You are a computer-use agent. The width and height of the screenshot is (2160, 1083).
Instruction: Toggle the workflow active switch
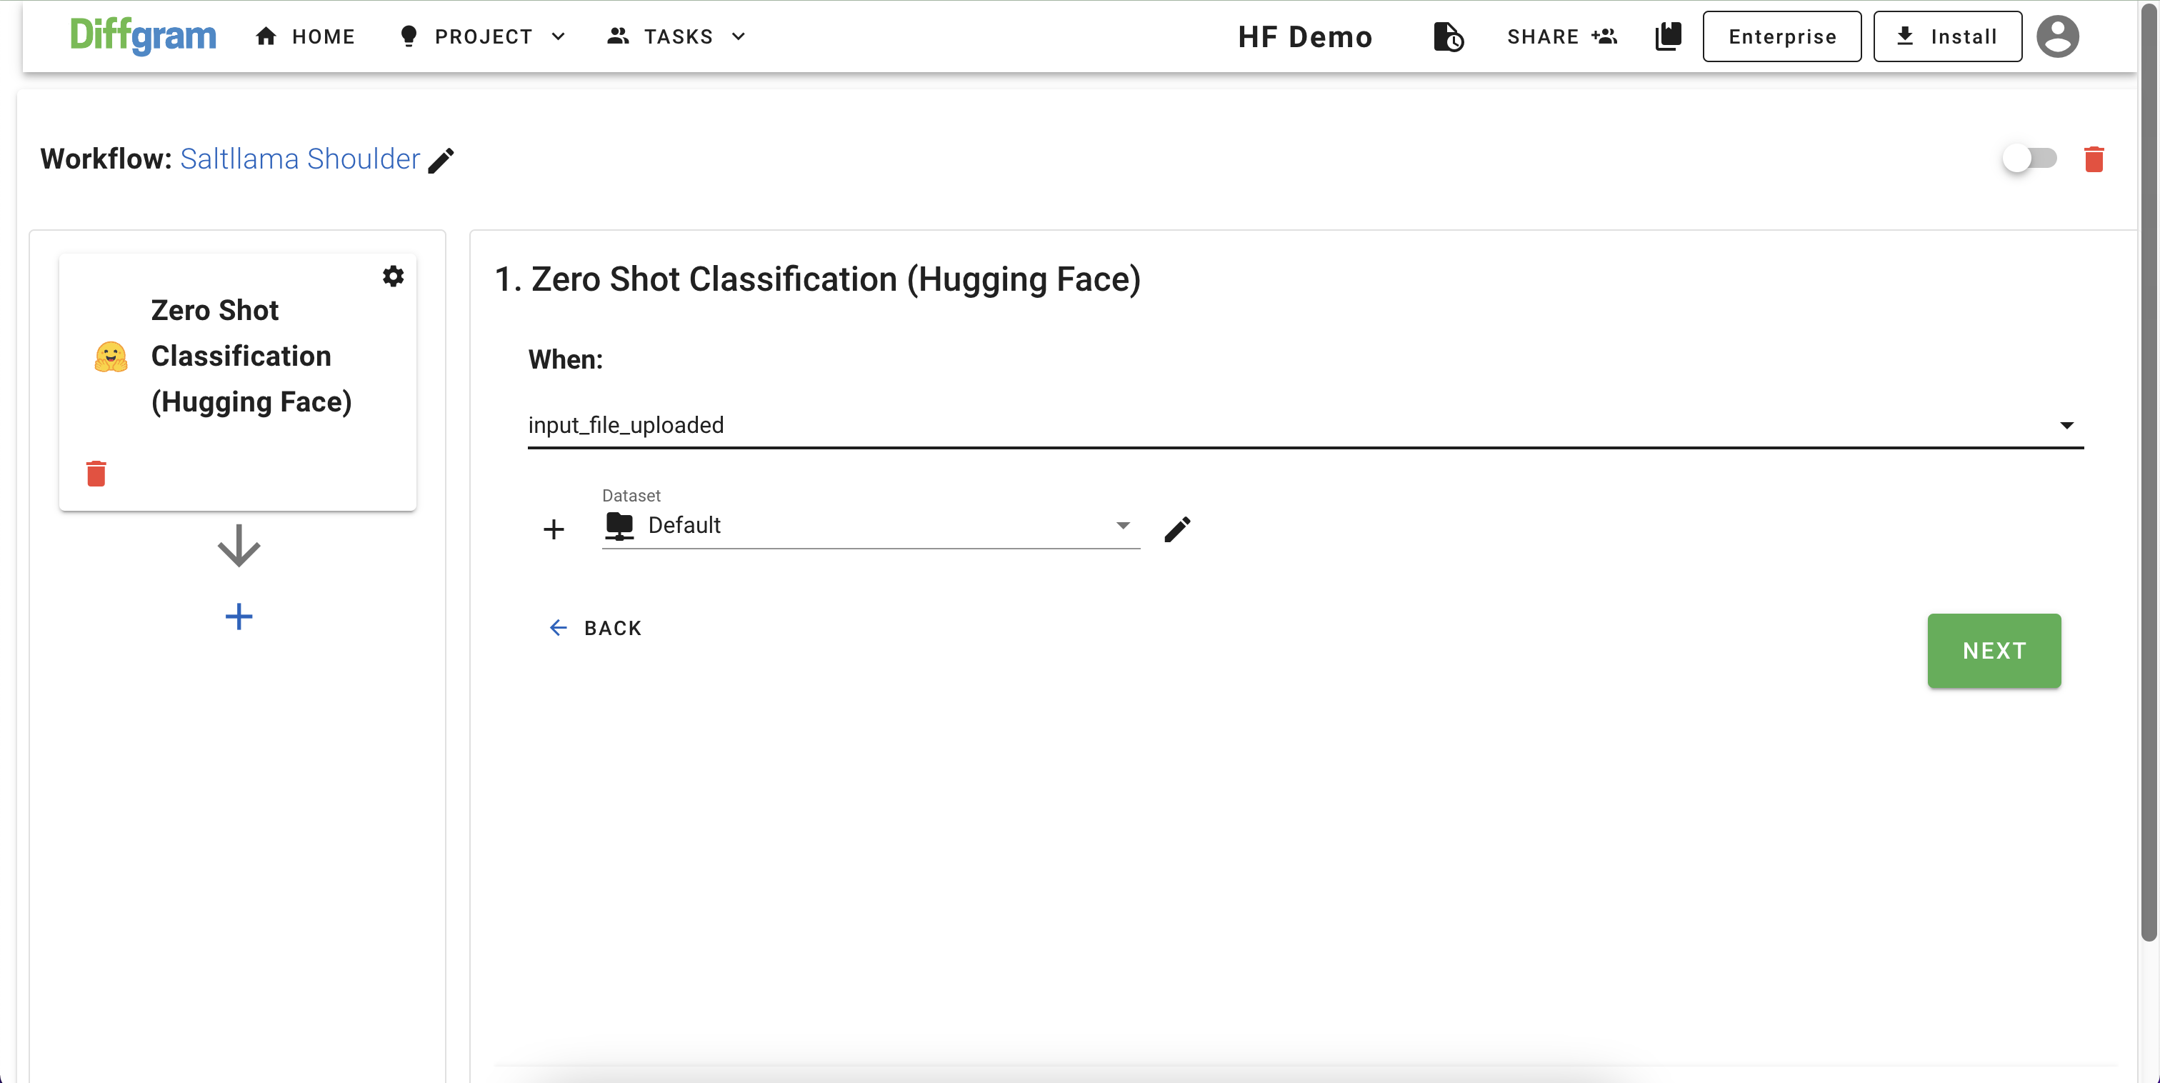[2029, 159]
